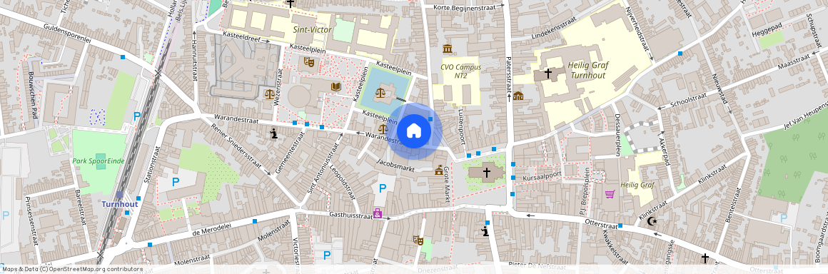This screenshot has height=274, width=828.
Task: Open the info icon south of Otterstraat junction
Action: pos(485,231)
